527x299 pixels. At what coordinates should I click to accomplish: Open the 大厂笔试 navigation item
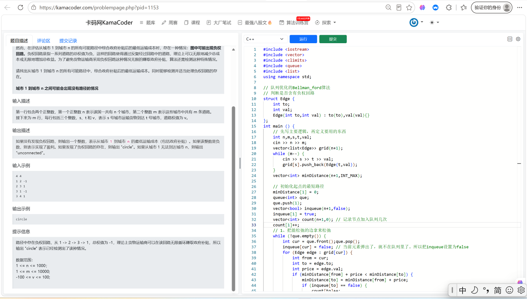pyautogui.click(x=218, y=23)
